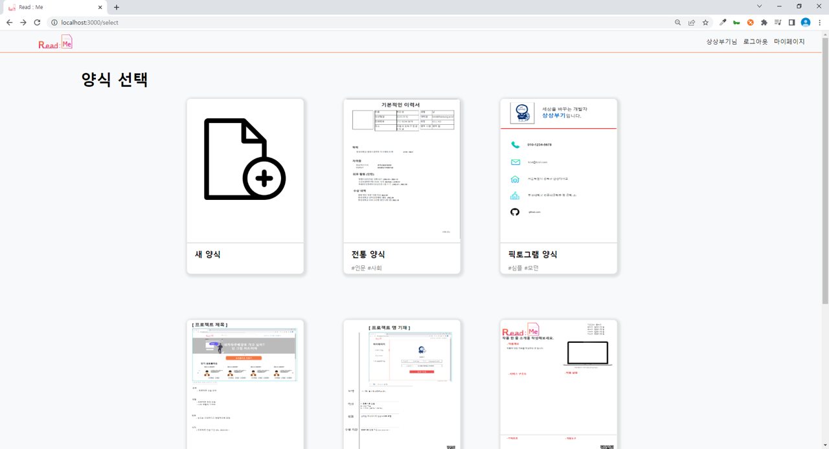Screen dimensions: 829x449
Task: Open the media control playlist icon
Action: point(778,23)
